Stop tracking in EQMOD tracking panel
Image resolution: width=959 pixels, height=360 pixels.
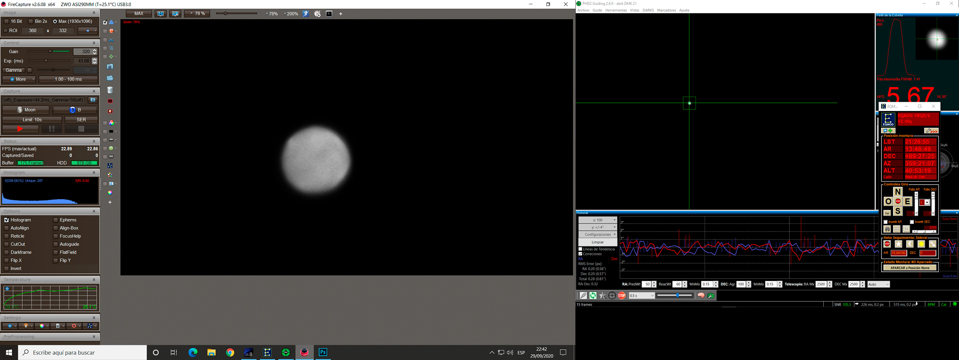tap(887, 244)
